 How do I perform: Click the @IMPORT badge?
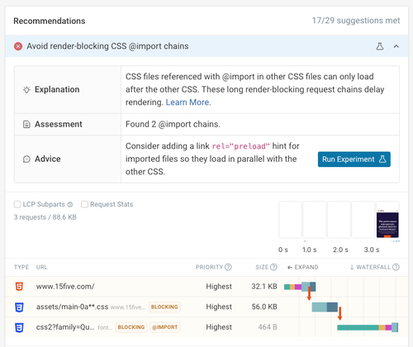(x=165, y=327)
